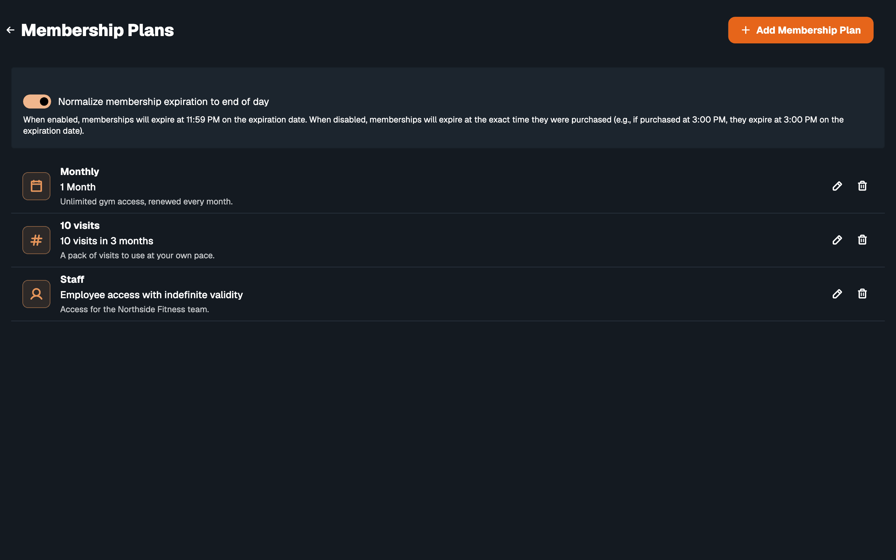
Task: Click '10 visits in 3 months' subtitle
Action: pos(107,241)
